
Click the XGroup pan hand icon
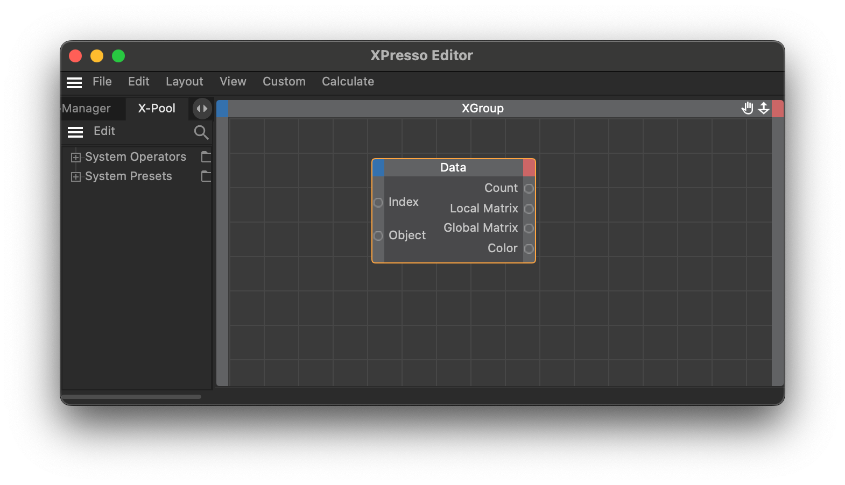(748, 109)
